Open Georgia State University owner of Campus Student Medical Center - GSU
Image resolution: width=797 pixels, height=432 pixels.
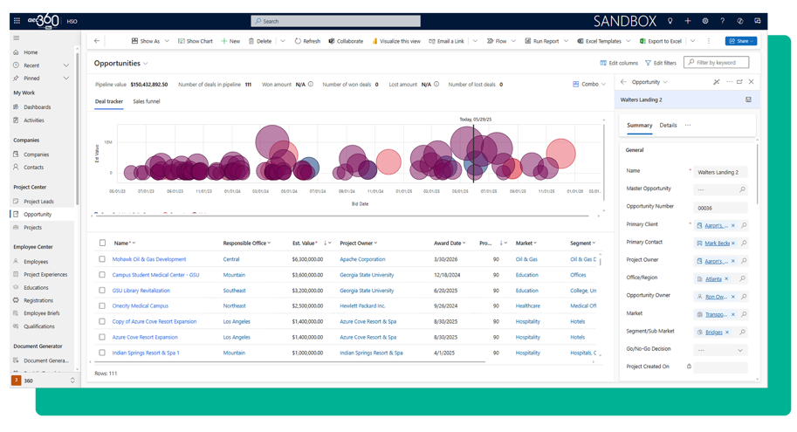[367, 275]
